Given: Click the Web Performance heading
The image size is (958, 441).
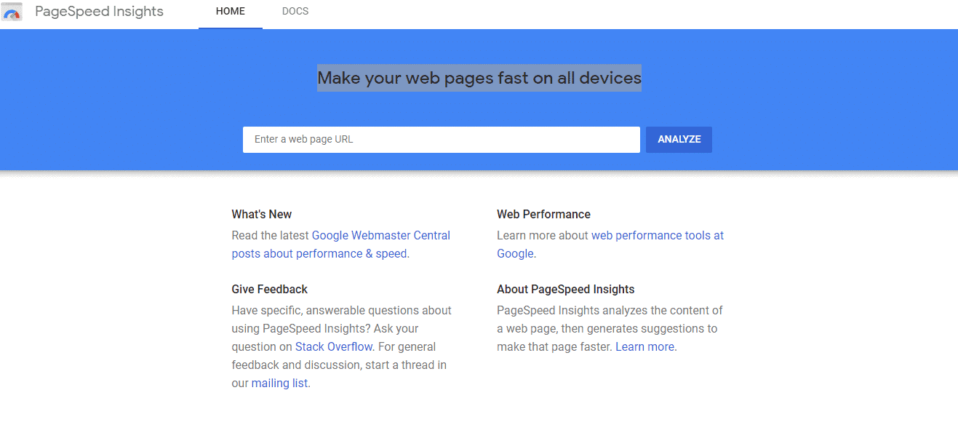Looking at the screenshot, I should 543,215.
